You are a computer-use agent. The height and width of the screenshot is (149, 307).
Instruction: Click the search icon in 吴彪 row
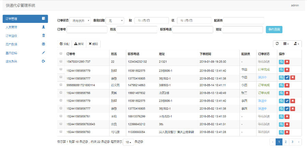(x=281, y=93)
